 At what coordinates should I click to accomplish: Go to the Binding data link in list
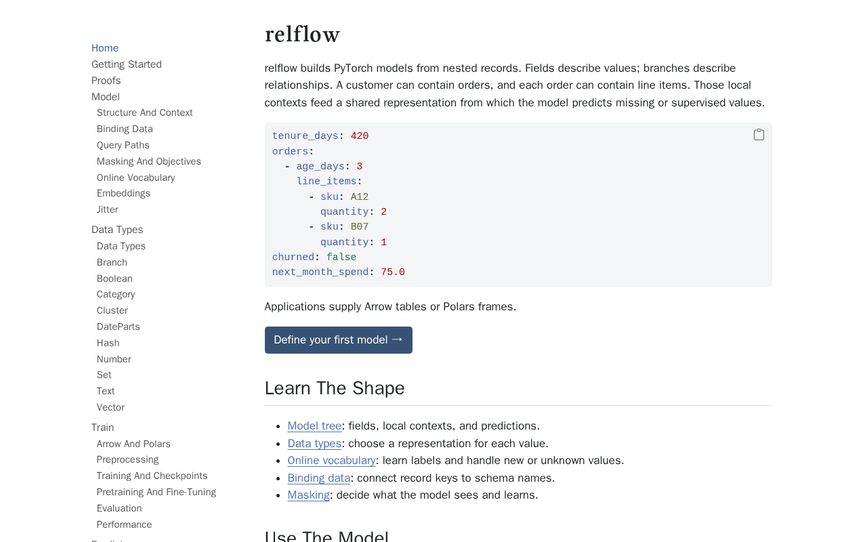click(319, 478)
